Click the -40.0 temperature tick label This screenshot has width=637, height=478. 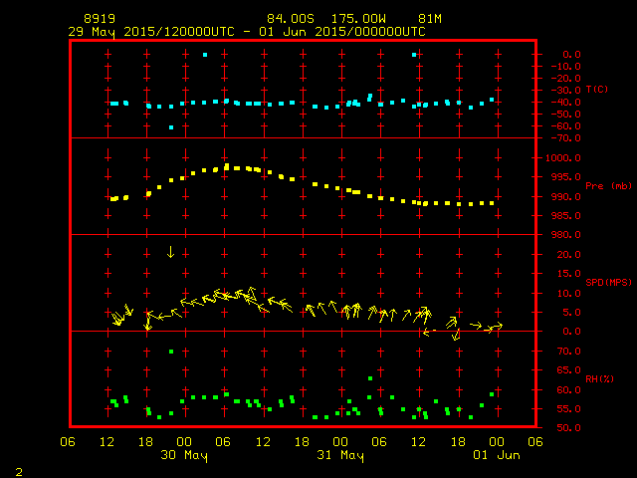566,102
